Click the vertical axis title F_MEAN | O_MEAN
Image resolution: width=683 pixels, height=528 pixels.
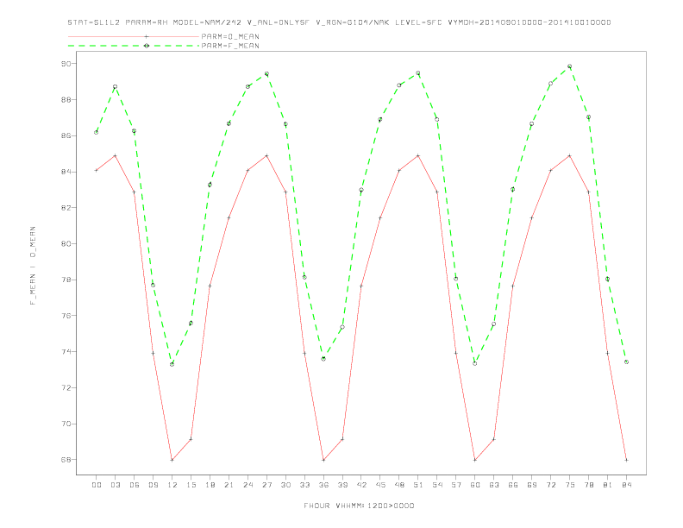coord(33,266)
